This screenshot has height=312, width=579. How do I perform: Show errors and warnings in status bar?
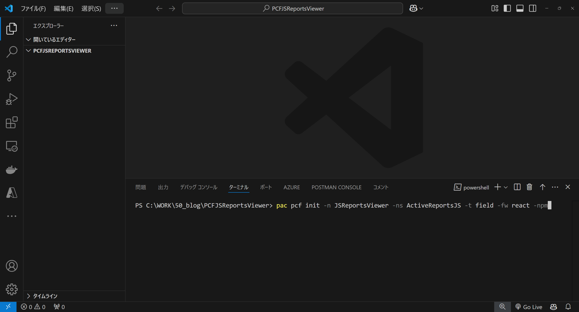[33, 307]
